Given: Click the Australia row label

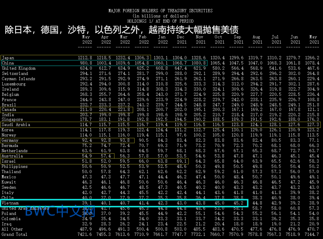Looking at the screenshot, I should pos(12,156).
